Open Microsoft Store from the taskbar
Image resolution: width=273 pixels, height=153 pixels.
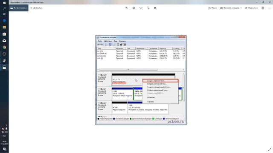(4, 34)
